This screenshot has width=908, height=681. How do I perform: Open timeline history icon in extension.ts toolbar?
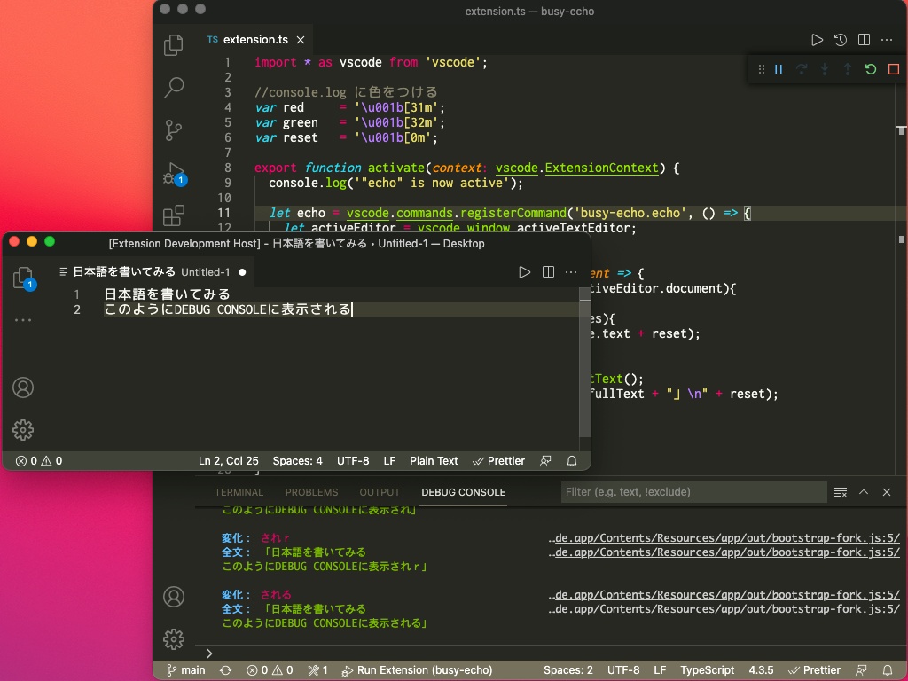[841, 40]
